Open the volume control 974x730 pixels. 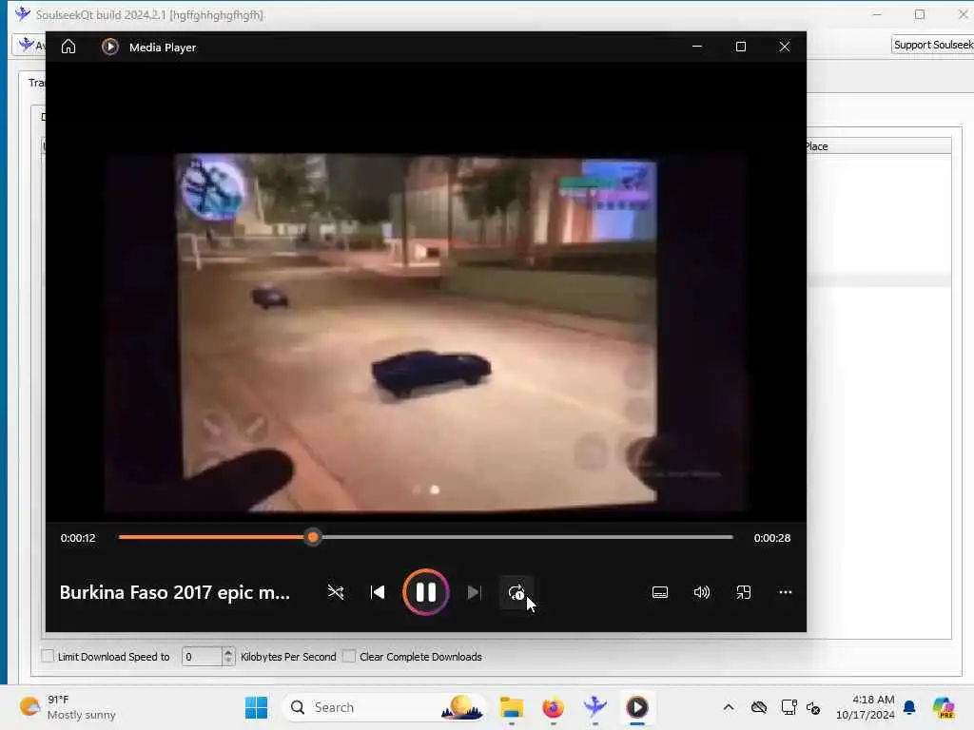(701, 592)
